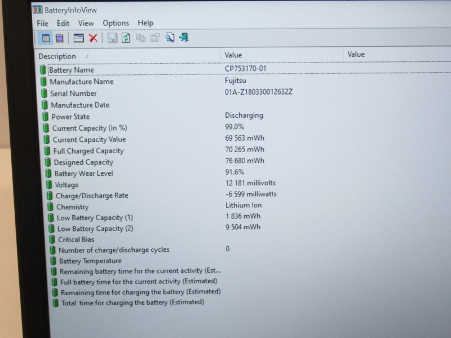Click the serial number value 01A-Z180330012632Z
This screenshot has height=338, width=451.
tap(259, 92)
